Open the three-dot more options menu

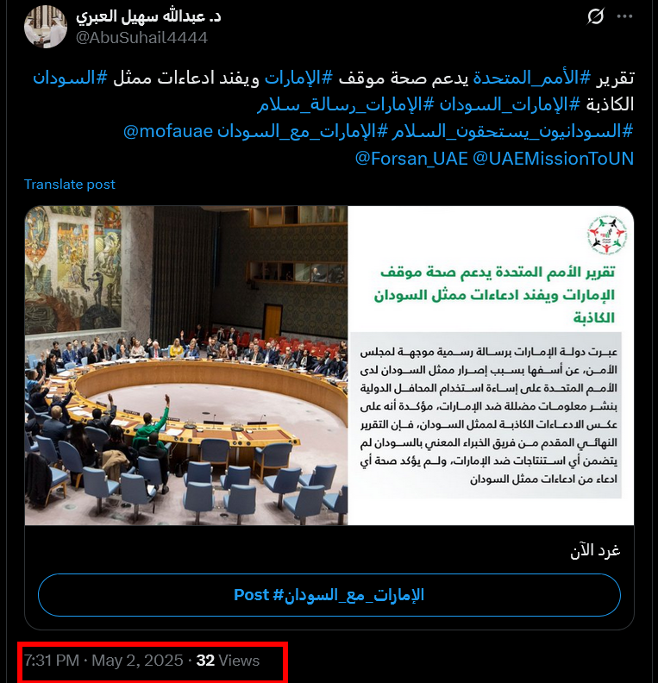[x=624, y=16]
